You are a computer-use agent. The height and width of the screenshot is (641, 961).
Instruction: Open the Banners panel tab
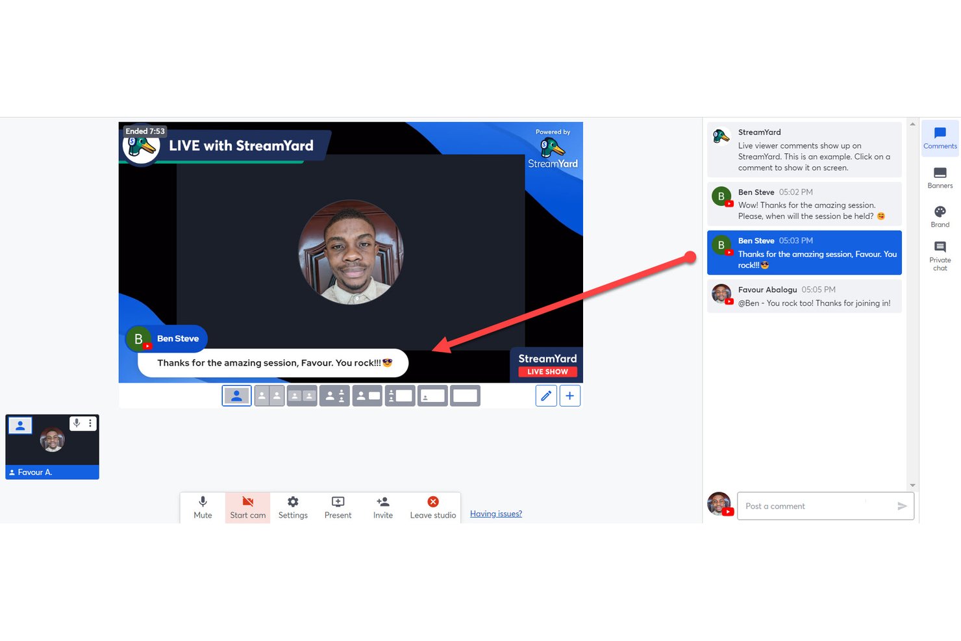tap(940, 177)
